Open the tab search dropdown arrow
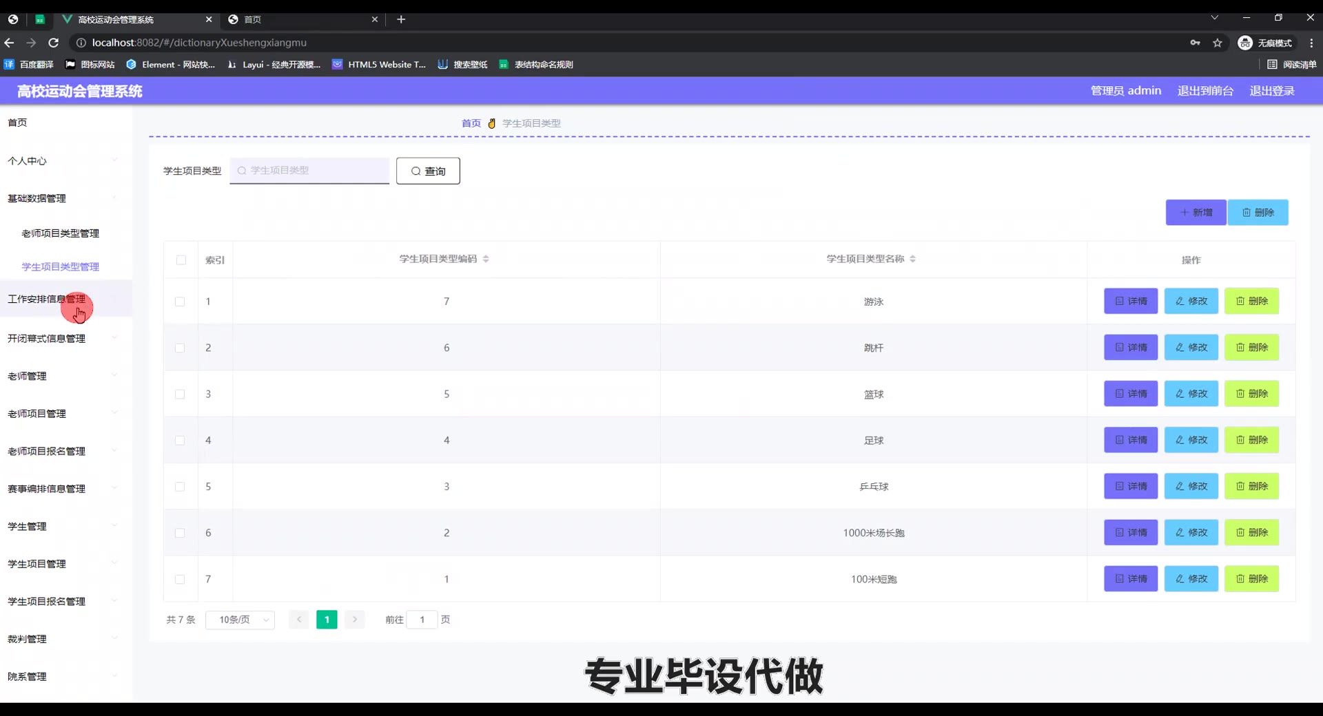1323x716 pixels. click(x=1215, y=18)
